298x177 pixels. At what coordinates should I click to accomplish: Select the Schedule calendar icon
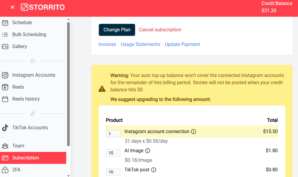5,22
